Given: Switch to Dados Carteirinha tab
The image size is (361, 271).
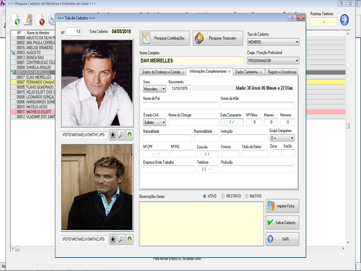Looking at the screenshot, I should [249, 72].
